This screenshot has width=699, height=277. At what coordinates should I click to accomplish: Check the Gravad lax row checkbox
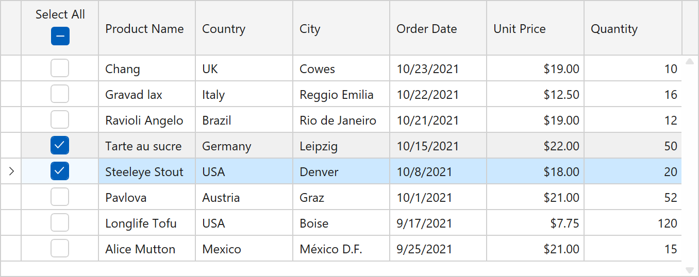[60, 94]
